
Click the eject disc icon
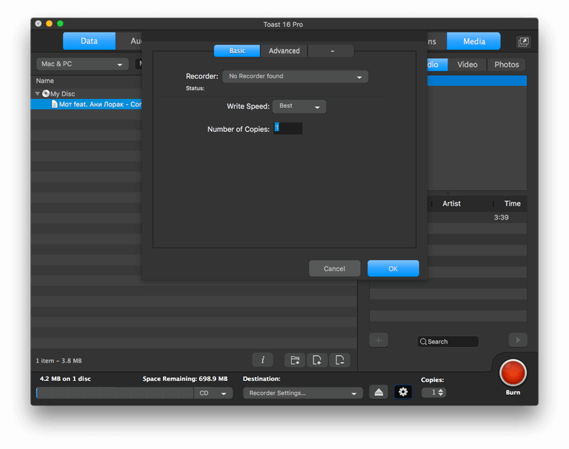379,392
